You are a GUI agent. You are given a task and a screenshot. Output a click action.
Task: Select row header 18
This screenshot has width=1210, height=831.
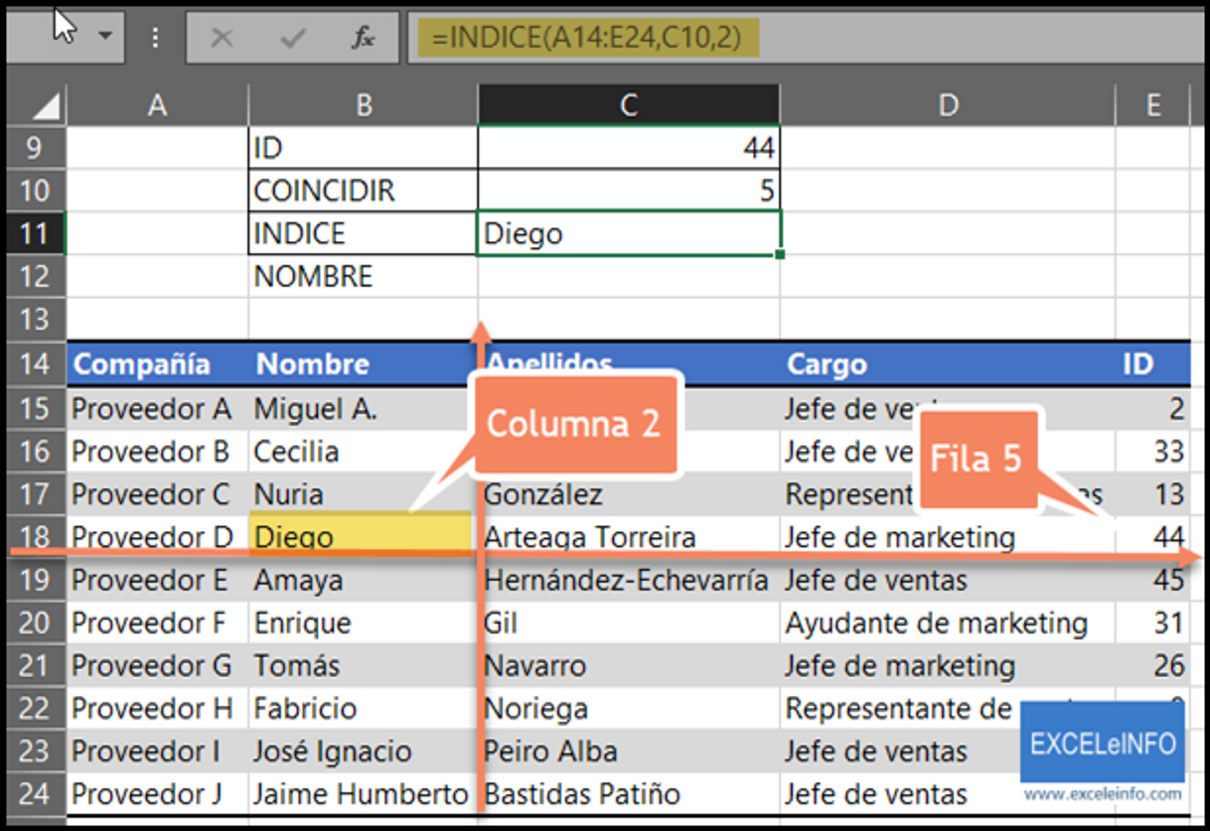pos(35,536)
